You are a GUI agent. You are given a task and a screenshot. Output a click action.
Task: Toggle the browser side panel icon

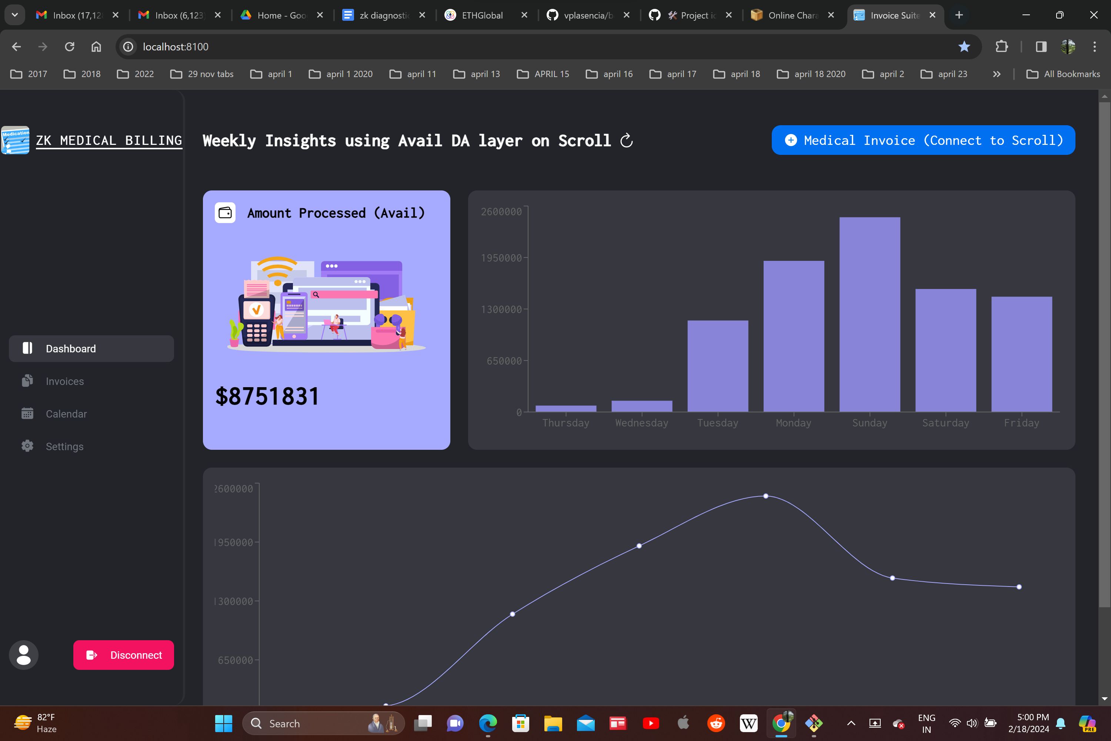(1041, 47)
